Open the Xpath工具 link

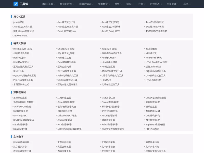[x=18, y=71]
